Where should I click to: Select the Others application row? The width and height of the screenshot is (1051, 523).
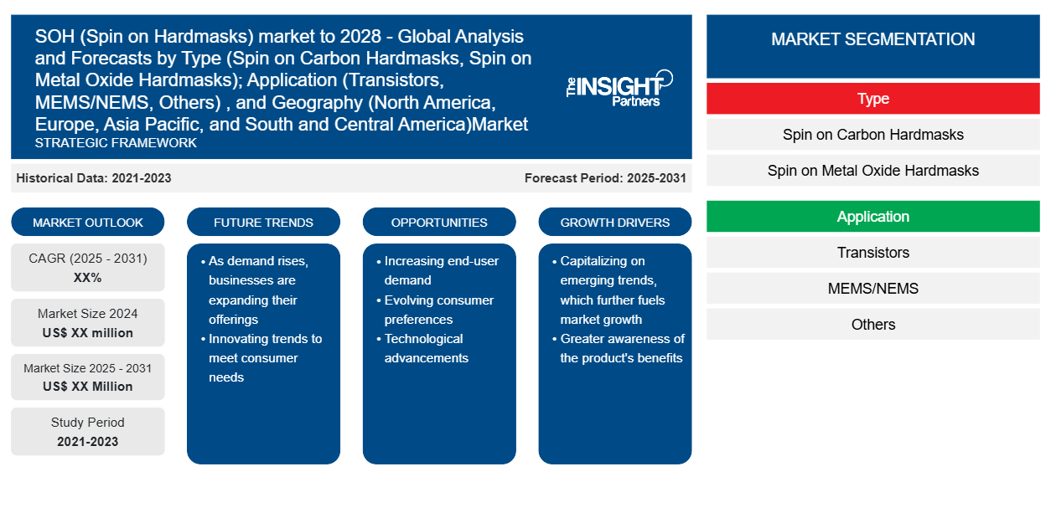tap(873, 325)
